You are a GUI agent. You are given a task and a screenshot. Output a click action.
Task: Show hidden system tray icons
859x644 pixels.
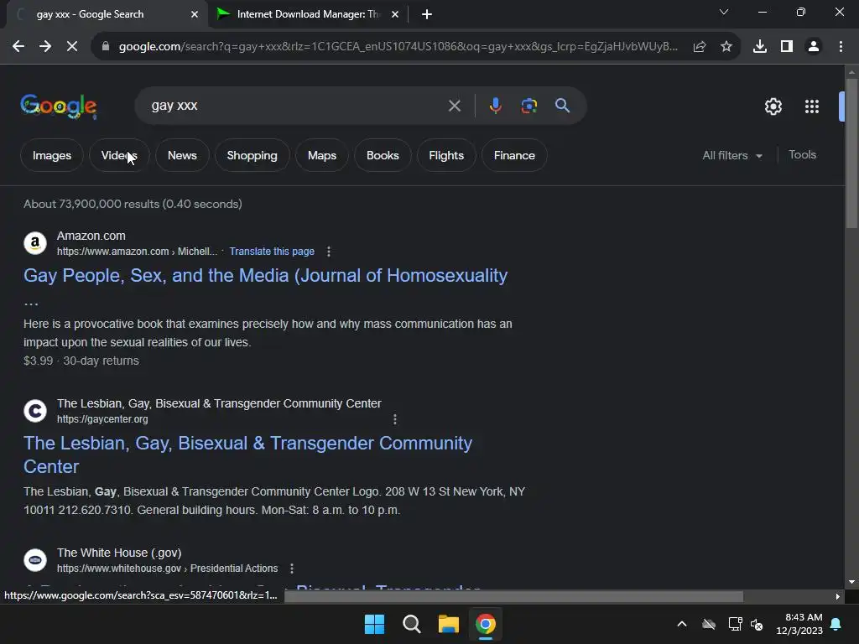[x=682, y=624]
